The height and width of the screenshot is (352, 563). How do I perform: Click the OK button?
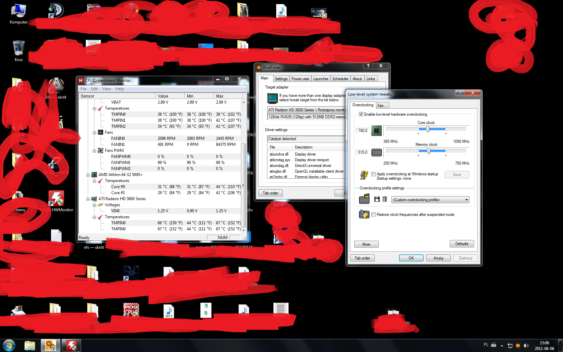411,258
